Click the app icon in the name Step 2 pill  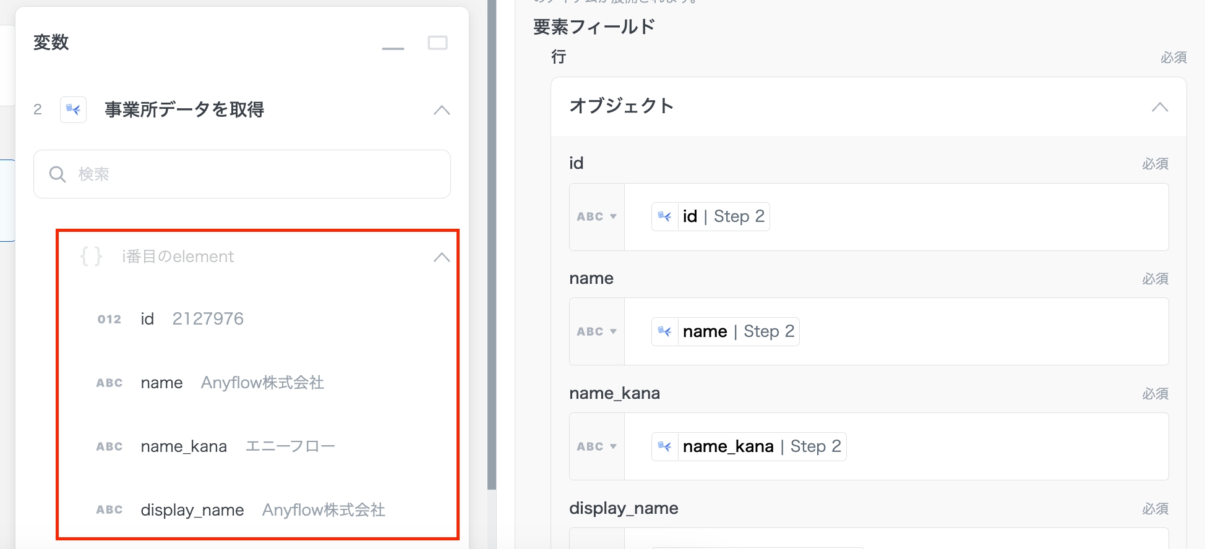click(665, 331)
